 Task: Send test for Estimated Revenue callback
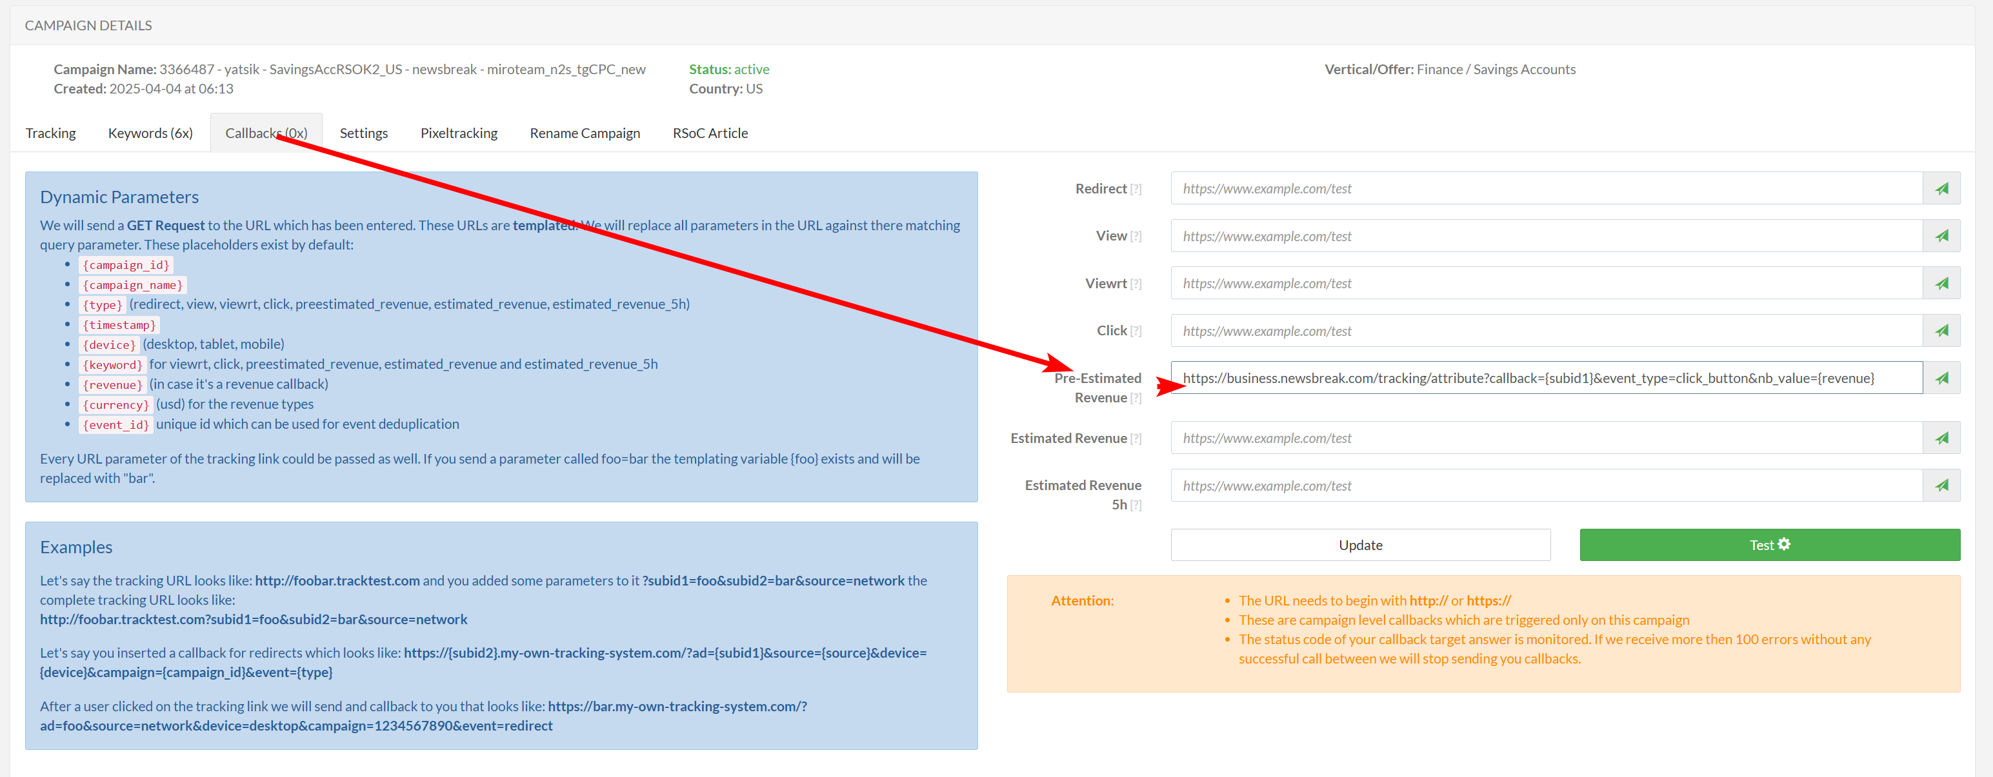click(1941, 438)
